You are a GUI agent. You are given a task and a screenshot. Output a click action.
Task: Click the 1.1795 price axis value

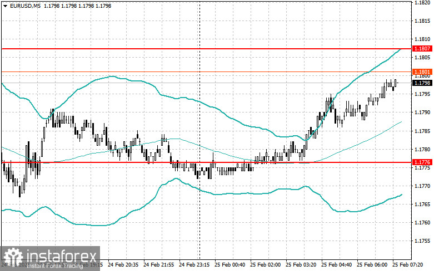point(422,94)
